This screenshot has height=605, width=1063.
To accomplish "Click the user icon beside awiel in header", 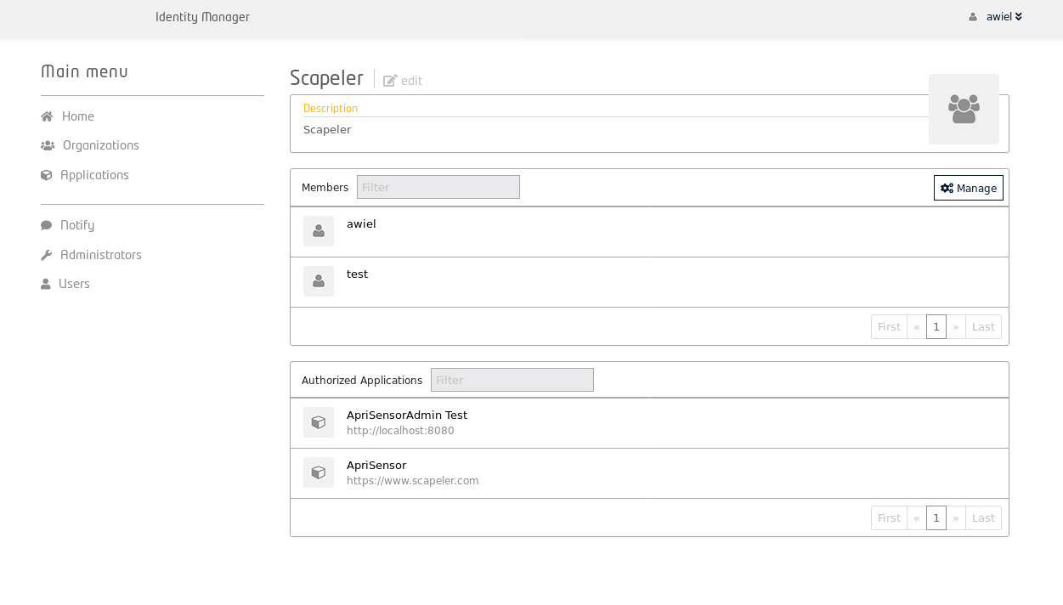I will (973, 17).
